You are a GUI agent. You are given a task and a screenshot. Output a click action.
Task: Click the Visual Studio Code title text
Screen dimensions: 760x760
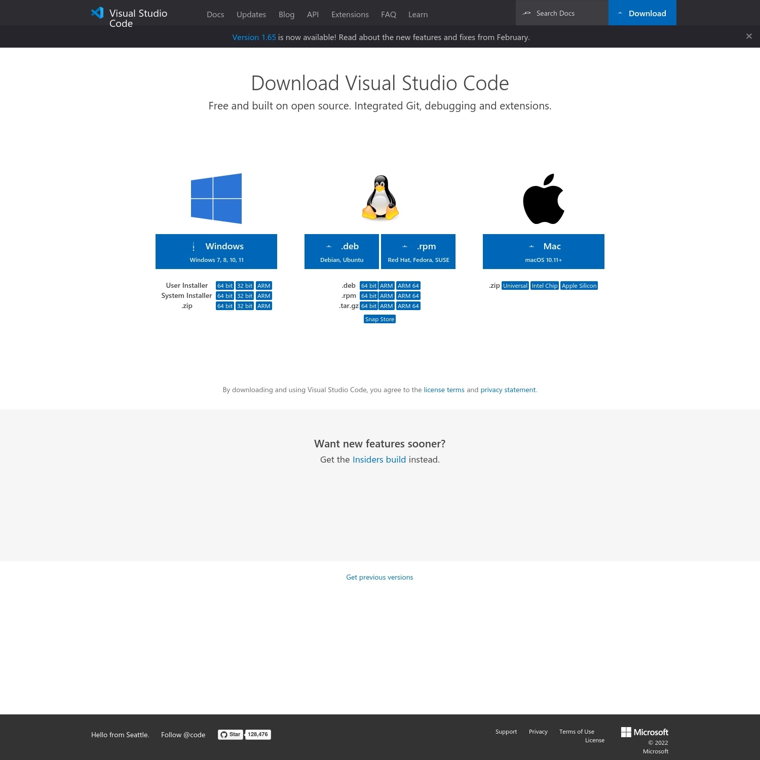point(138,18)
